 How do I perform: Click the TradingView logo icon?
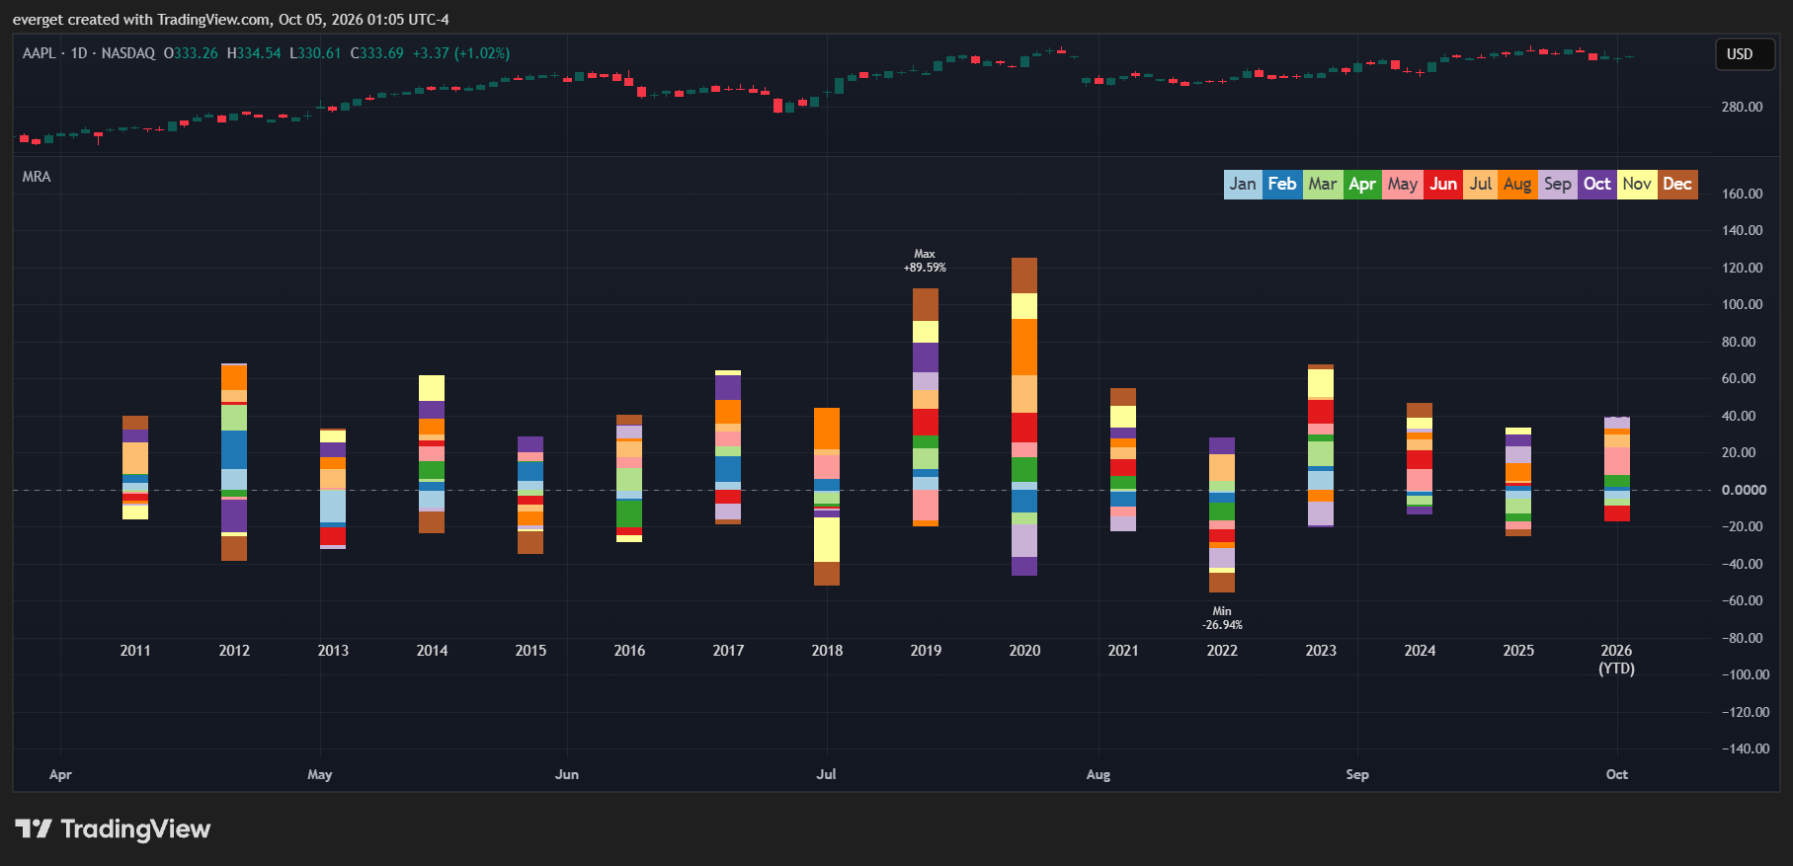click(x=34, y=828)
